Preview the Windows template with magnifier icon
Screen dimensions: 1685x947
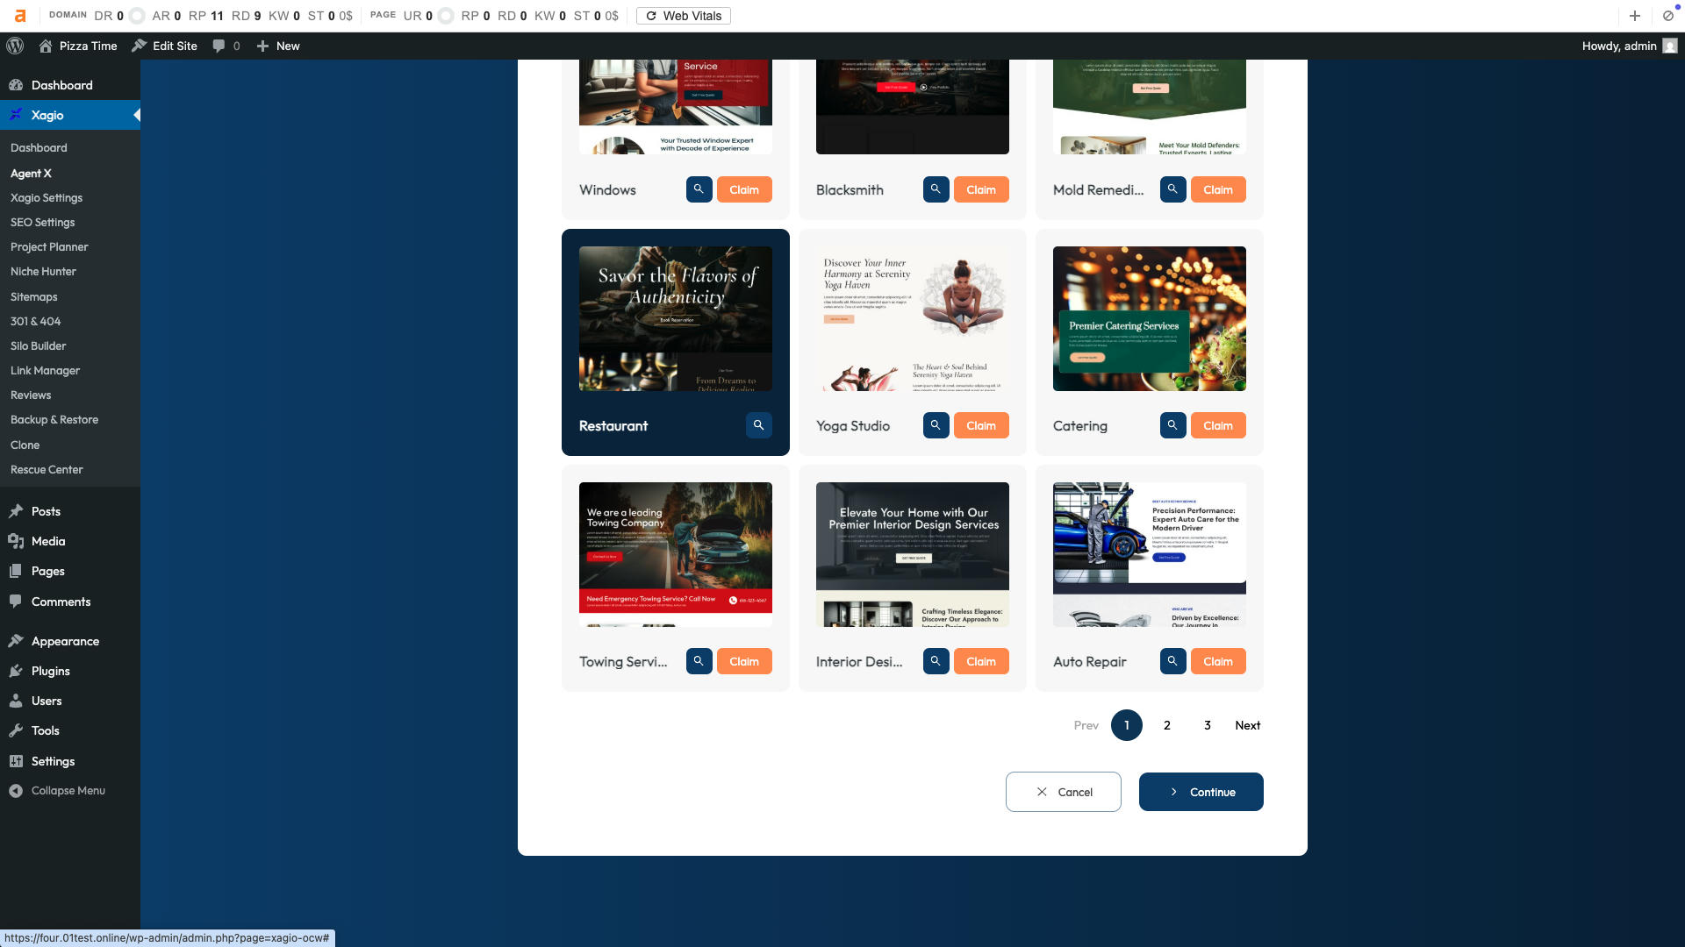(699, 189)
